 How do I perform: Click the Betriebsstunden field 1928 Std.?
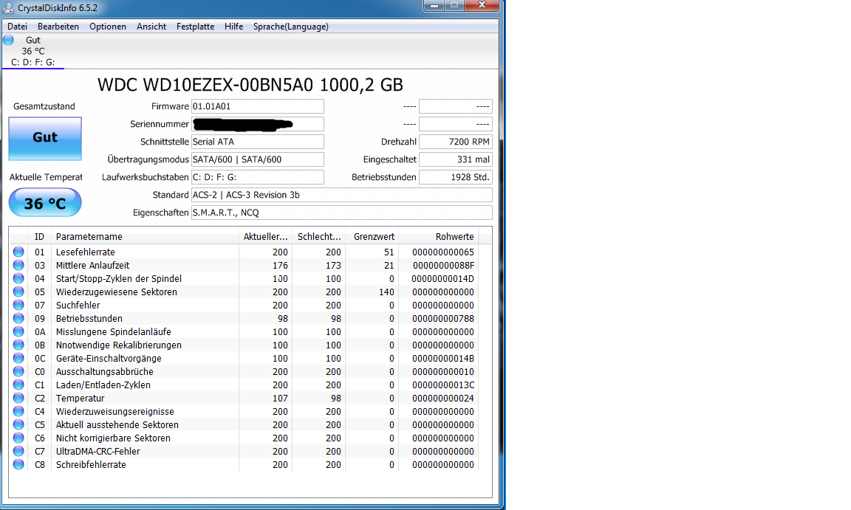[456, 177]
